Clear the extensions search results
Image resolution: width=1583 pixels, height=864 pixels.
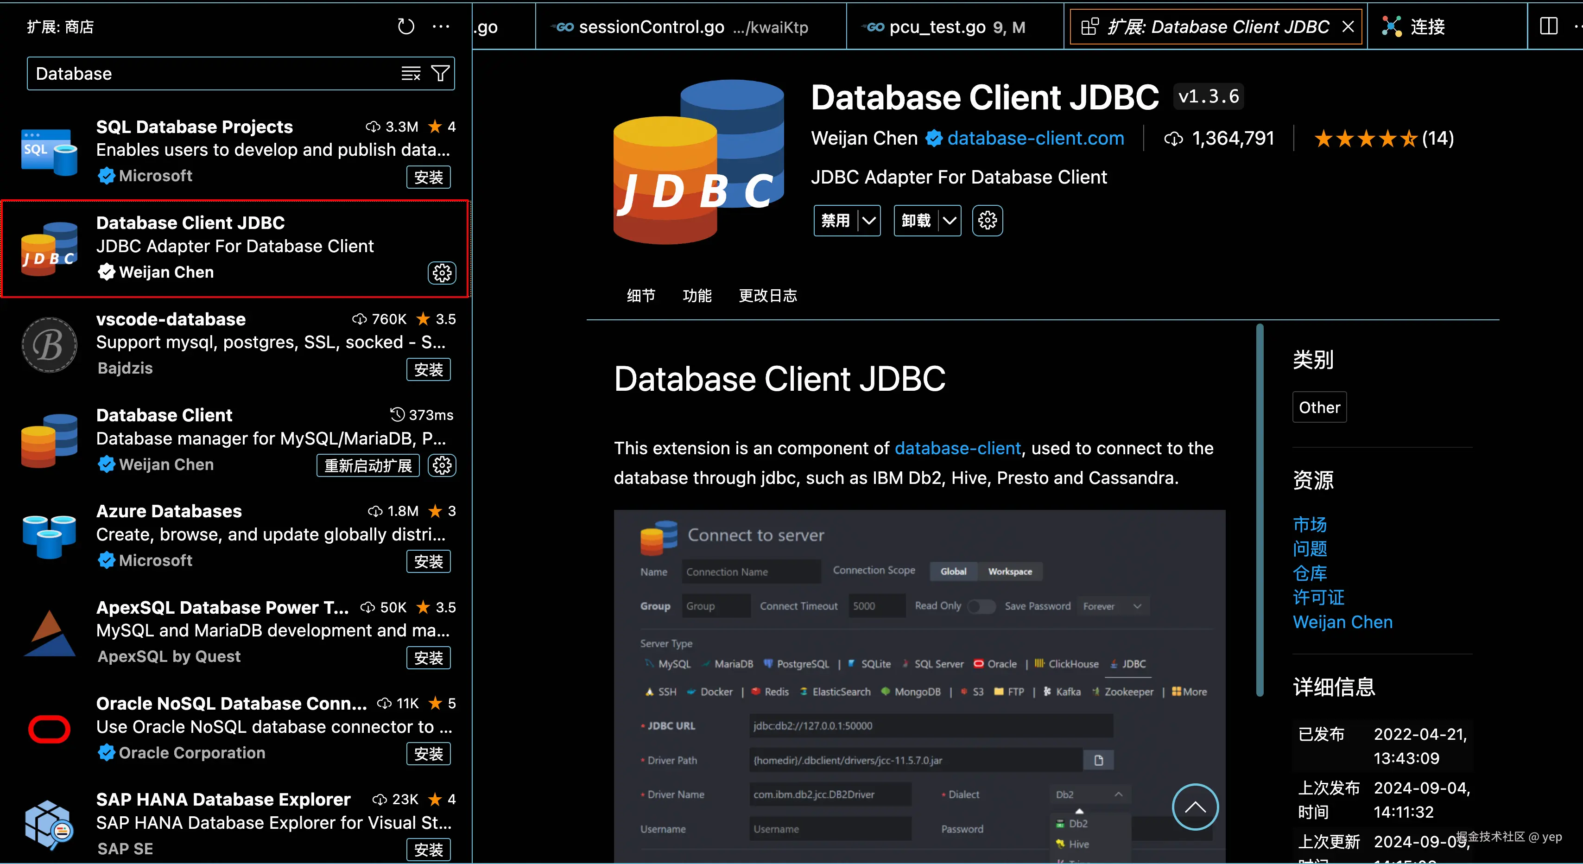click(411, 74)
